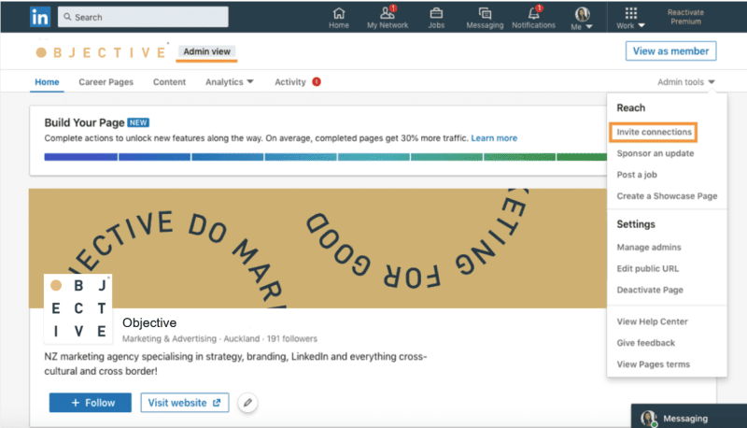
Task: Click the Search input field
Action: click(143, 17)
